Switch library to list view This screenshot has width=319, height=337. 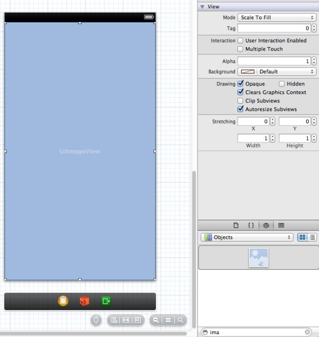(x=312, y=237)
